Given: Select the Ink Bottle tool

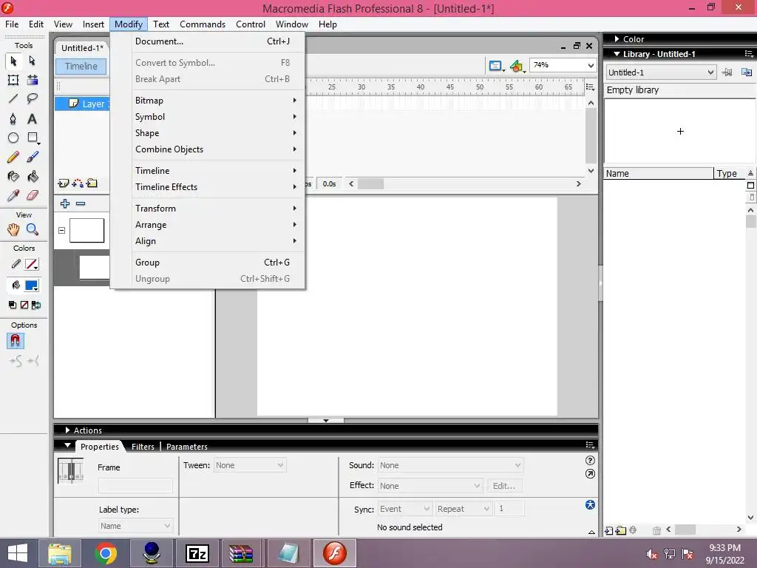Looking at the screenshot, I should 13,176.
